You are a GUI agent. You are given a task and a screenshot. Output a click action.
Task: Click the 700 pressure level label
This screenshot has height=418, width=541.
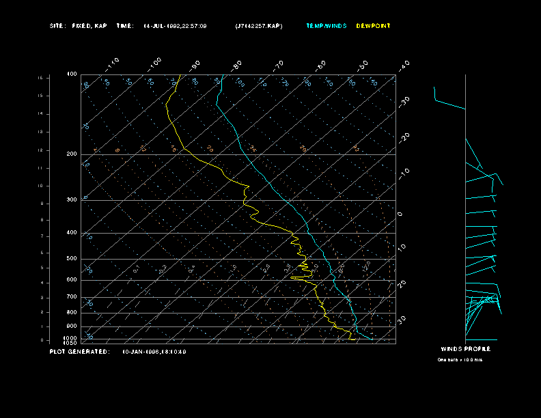(72, 296)
